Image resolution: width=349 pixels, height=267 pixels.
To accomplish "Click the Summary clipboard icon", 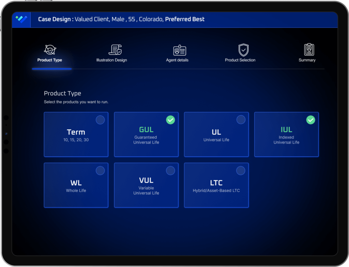I will tap(309, 49).
